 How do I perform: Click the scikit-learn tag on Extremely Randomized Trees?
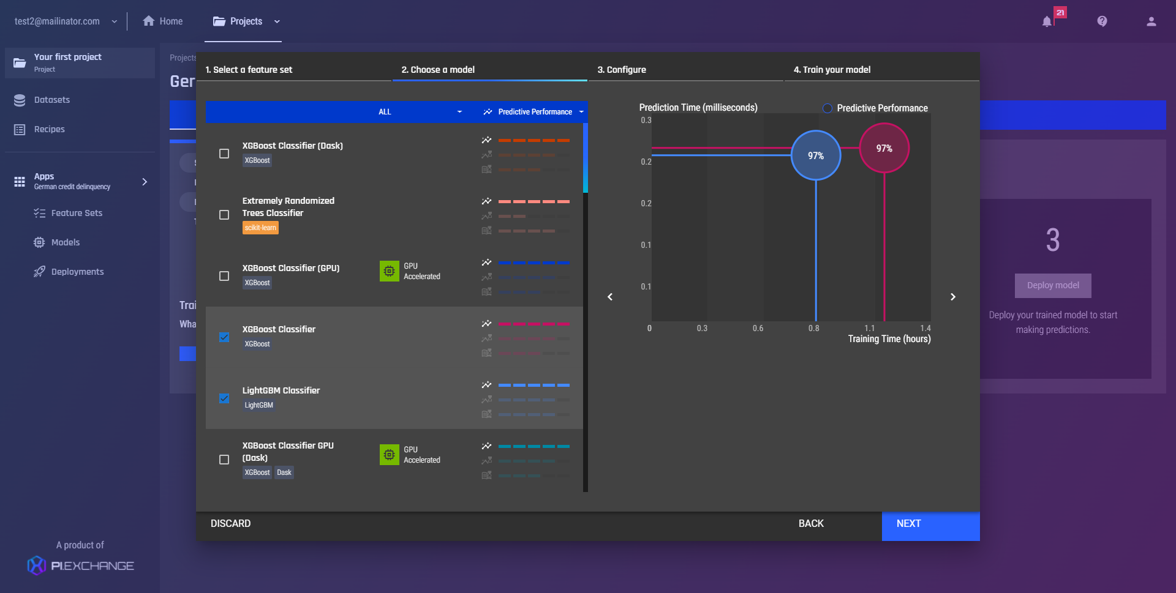point(260,228)
